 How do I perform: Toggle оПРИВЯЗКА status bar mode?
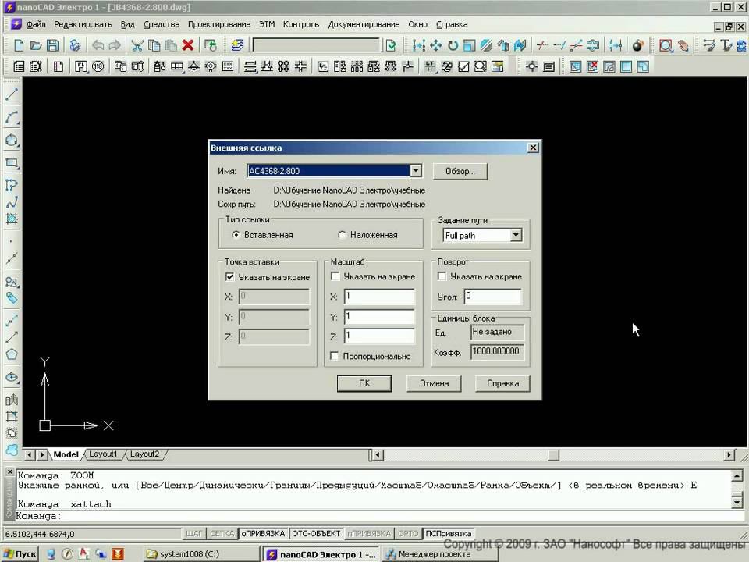pos(263,533)
